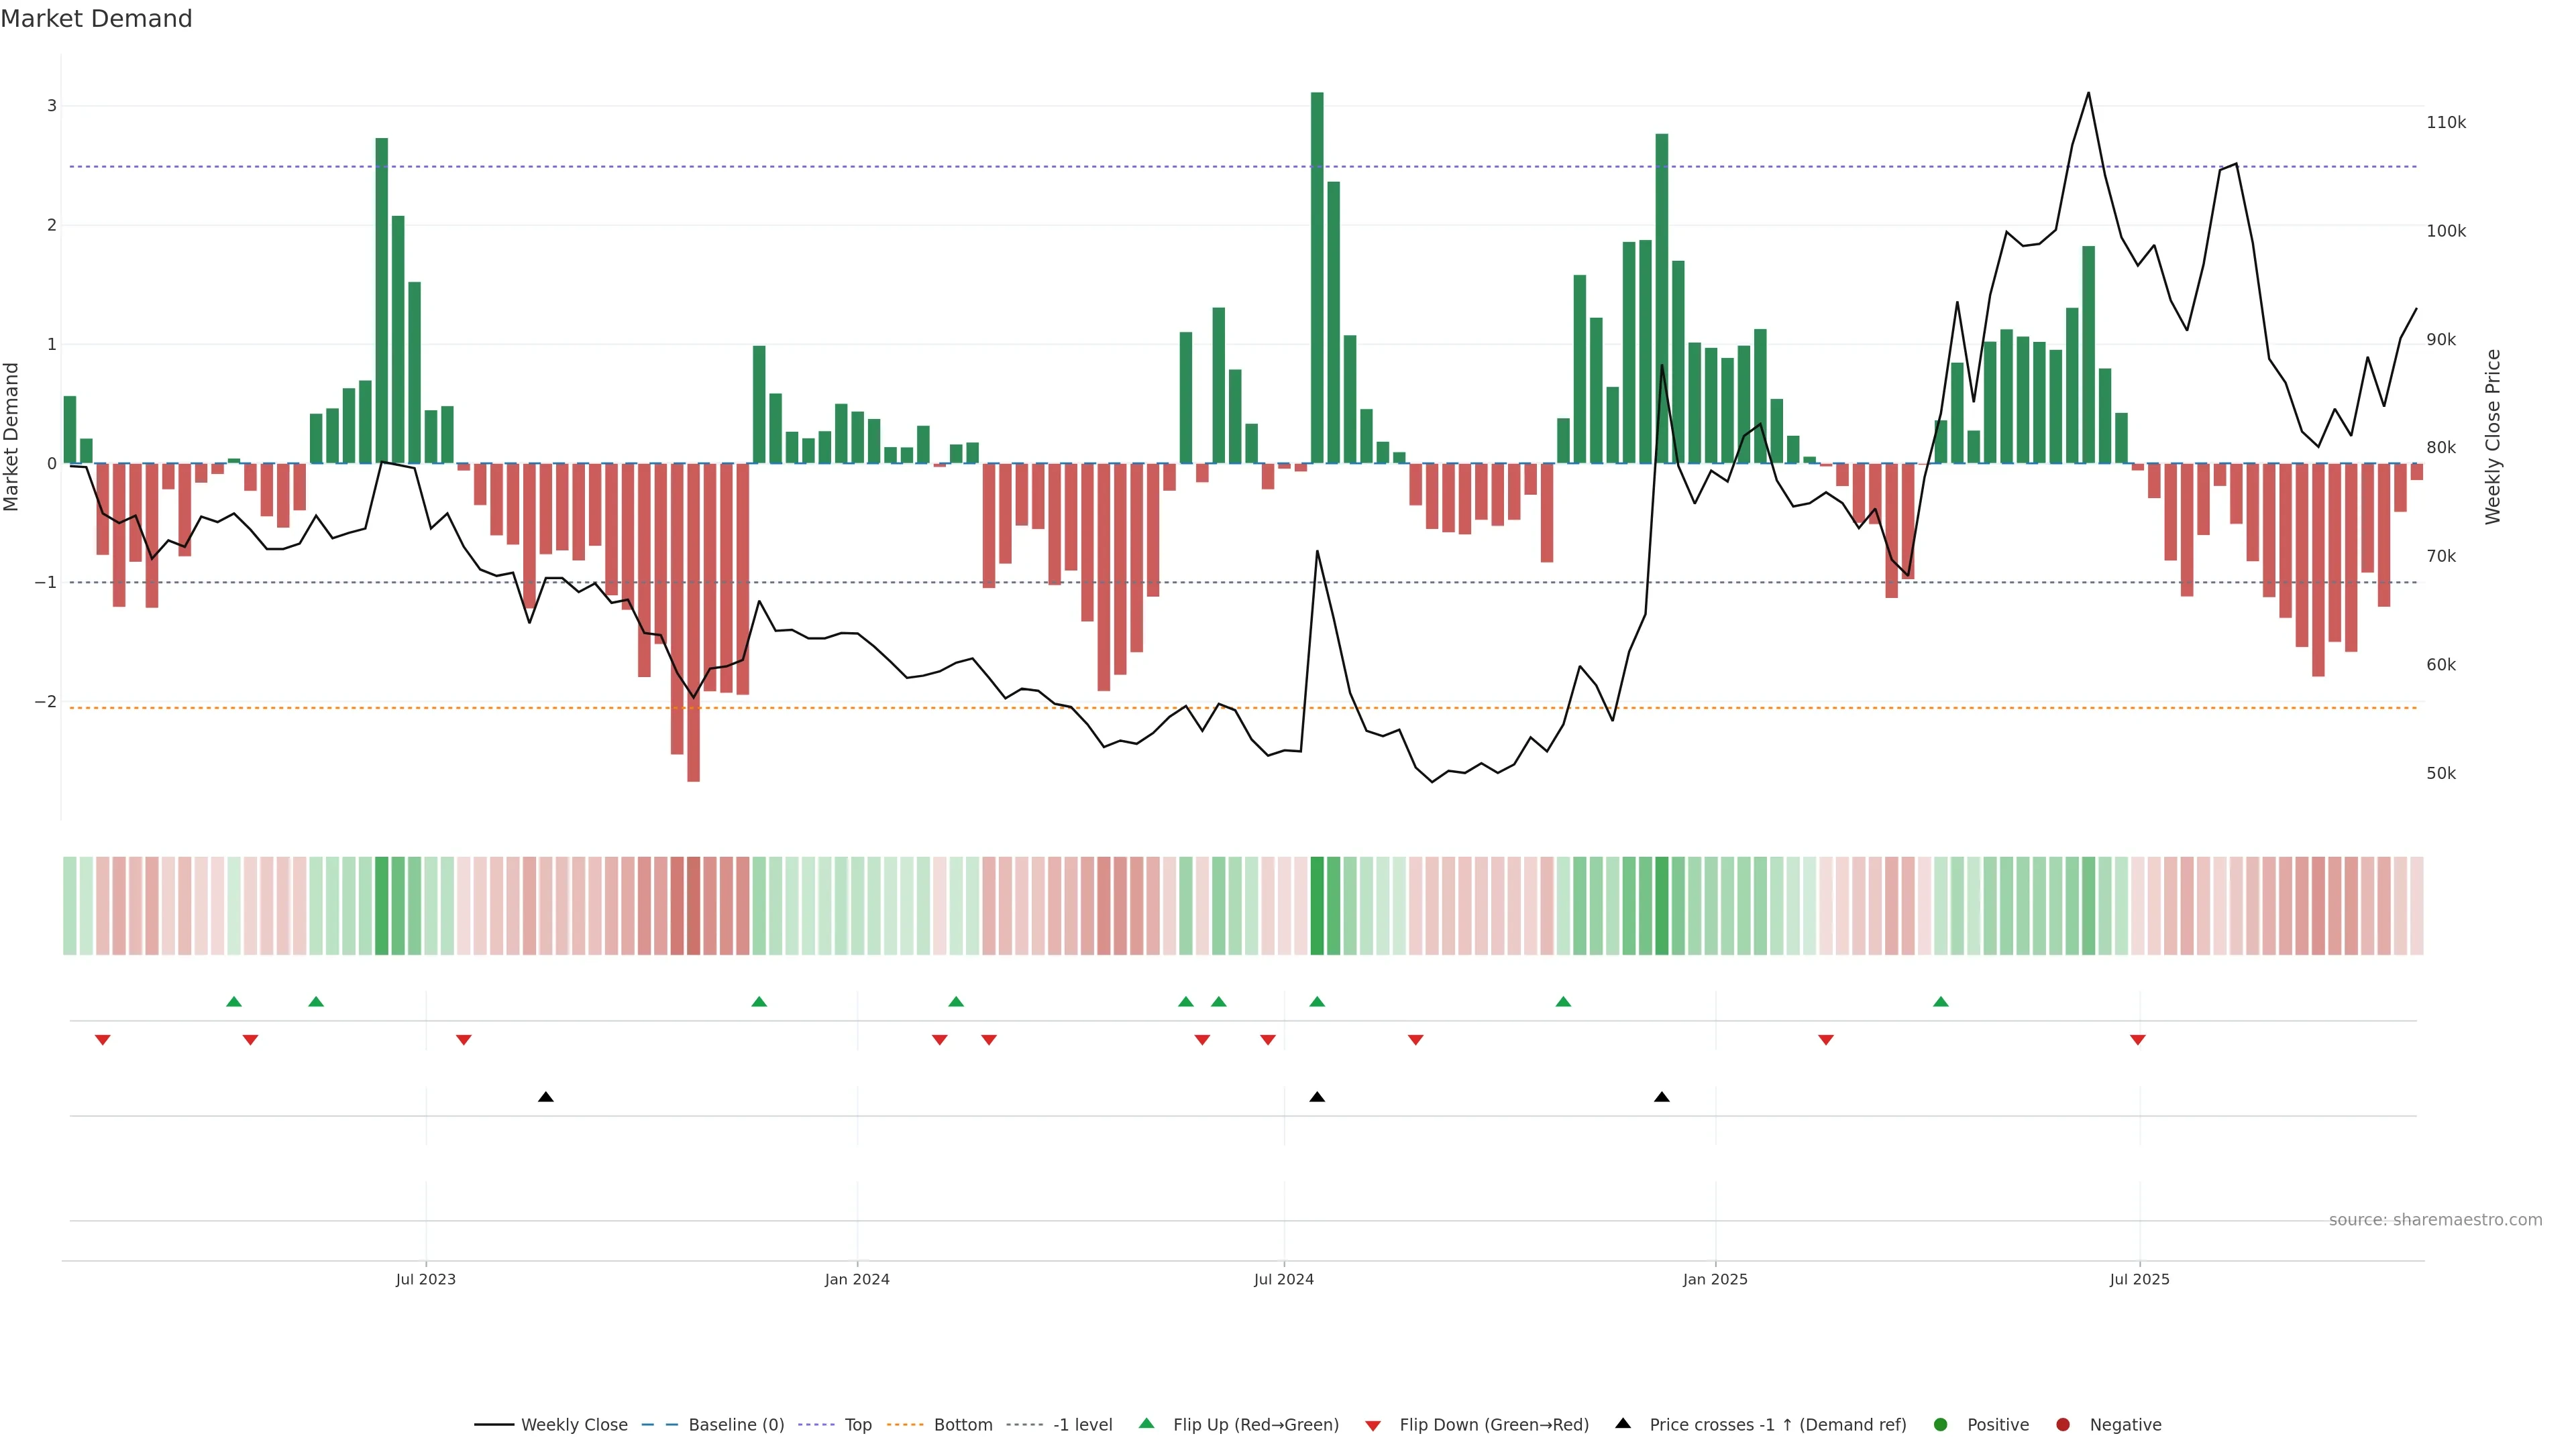Click the first black price-cross triangle after Jul 2023
Screen dimensions: 2576x1448
(545, 1097)
